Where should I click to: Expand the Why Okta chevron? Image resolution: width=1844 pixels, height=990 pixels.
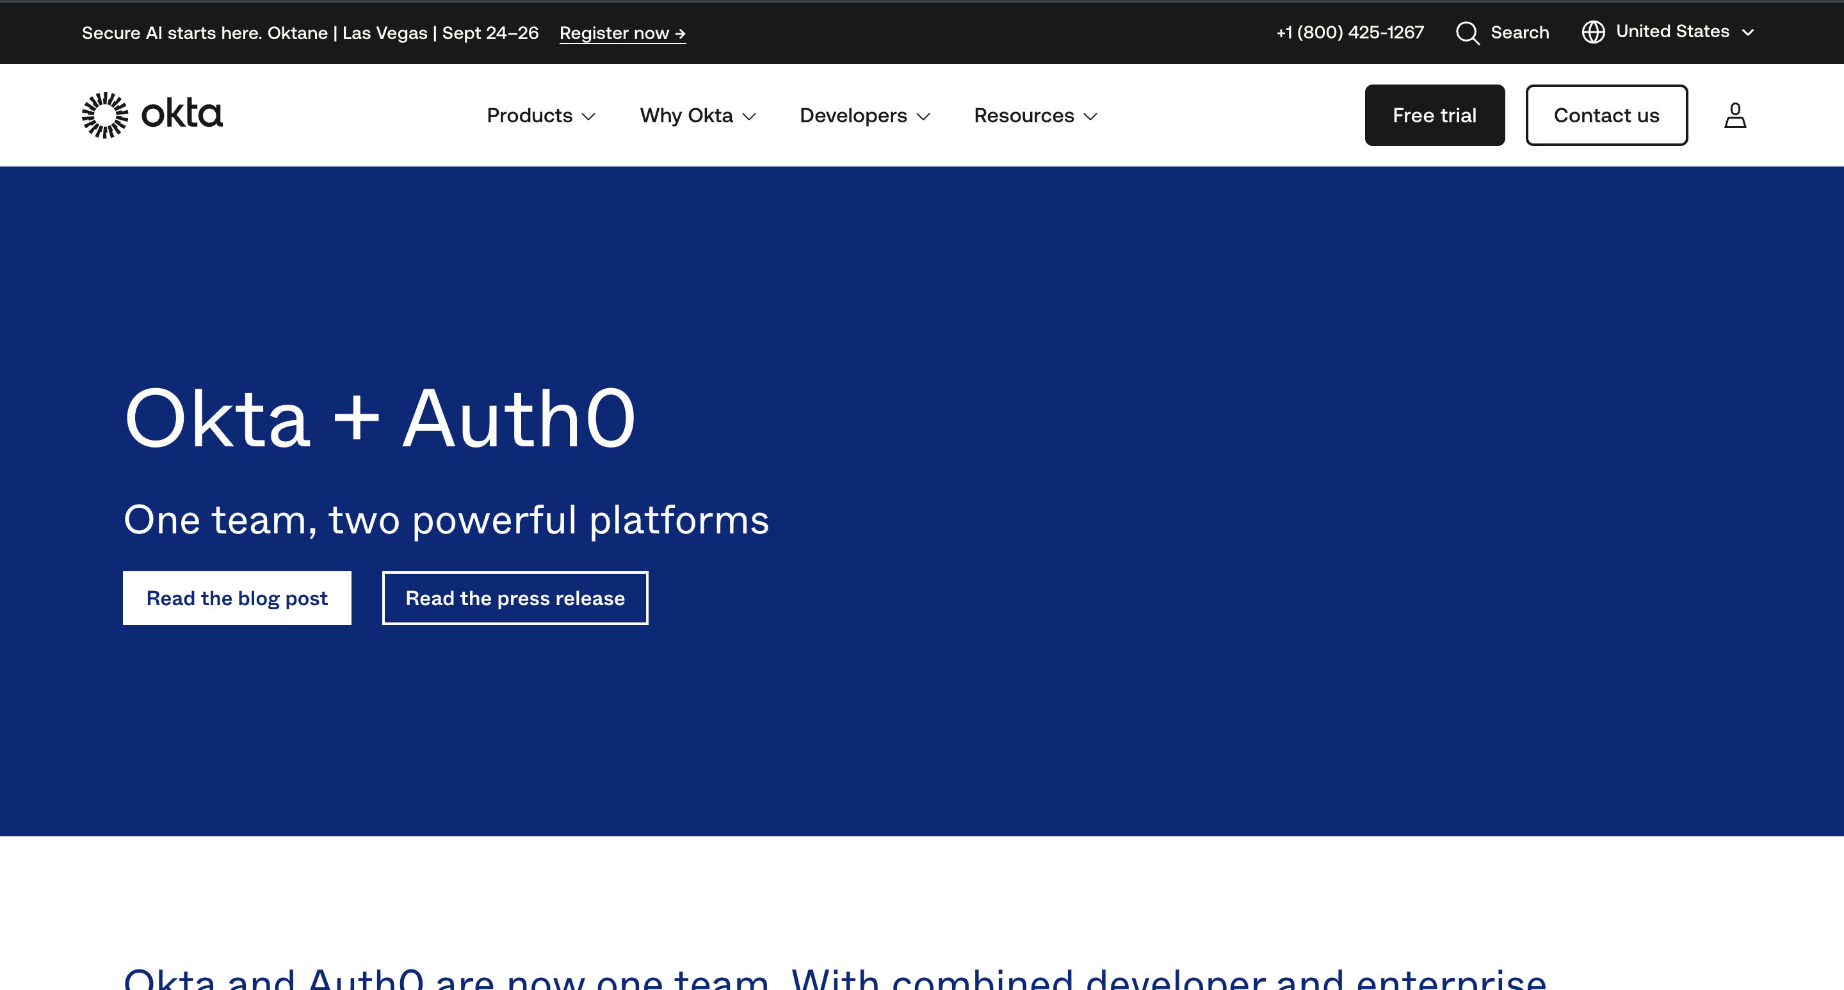[748, 117]
